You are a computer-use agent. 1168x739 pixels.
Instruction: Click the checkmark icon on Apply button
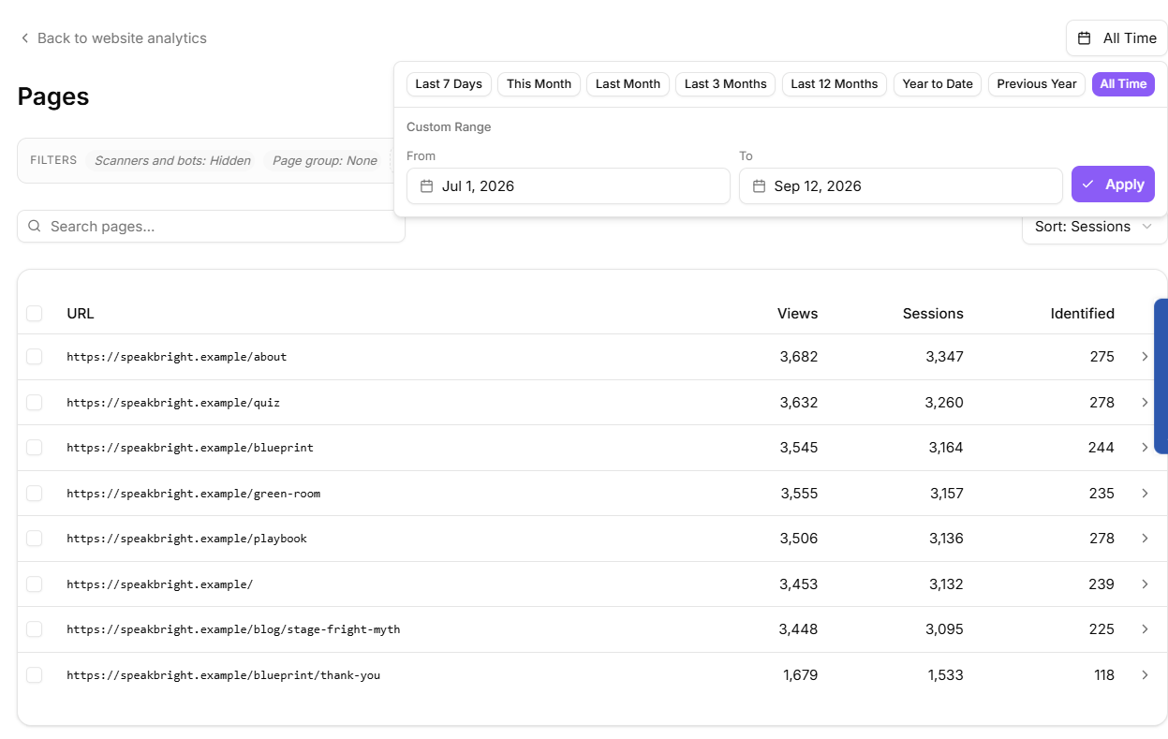point(1087,185)
